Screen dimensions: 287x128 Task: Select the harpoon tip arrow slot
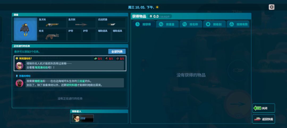click(82, 23)
